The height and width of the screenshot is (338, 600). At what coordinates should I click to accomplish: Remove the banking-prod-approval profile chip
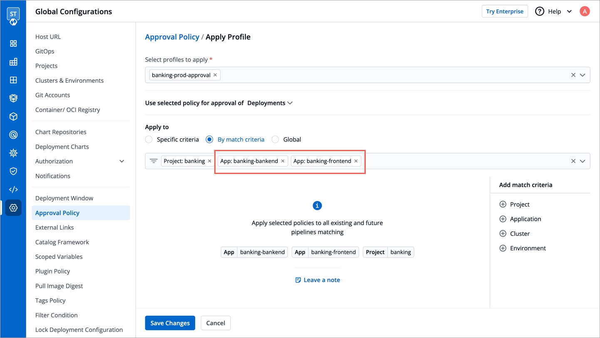pyautogui.click(x=215, y=75)
